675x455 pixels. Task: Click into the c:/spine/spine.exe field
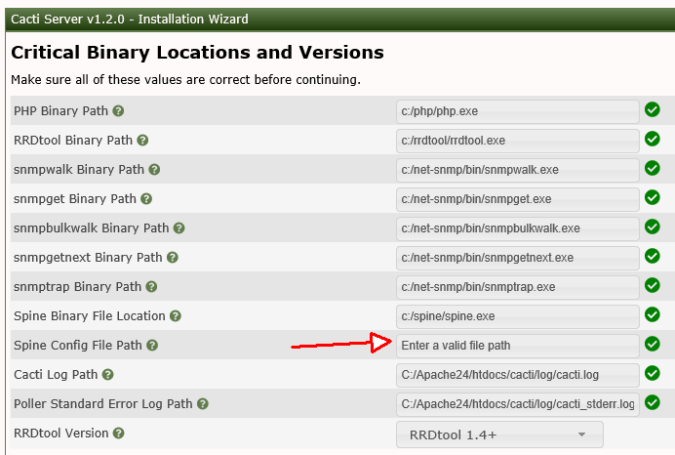pos(517,316)
